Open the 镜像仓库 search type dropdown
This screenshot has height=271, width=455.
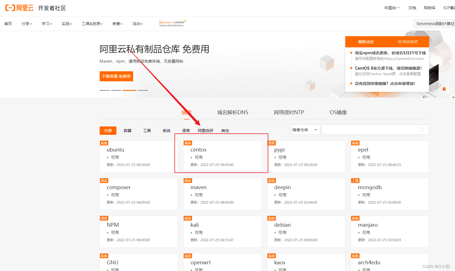click(305, 130)
